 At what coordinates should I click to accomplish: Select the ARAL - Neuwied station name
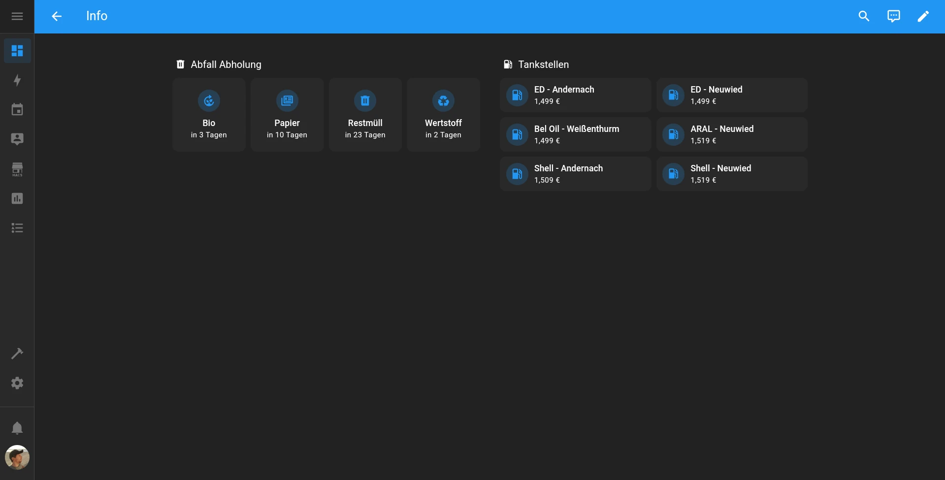tap(722, 129)
